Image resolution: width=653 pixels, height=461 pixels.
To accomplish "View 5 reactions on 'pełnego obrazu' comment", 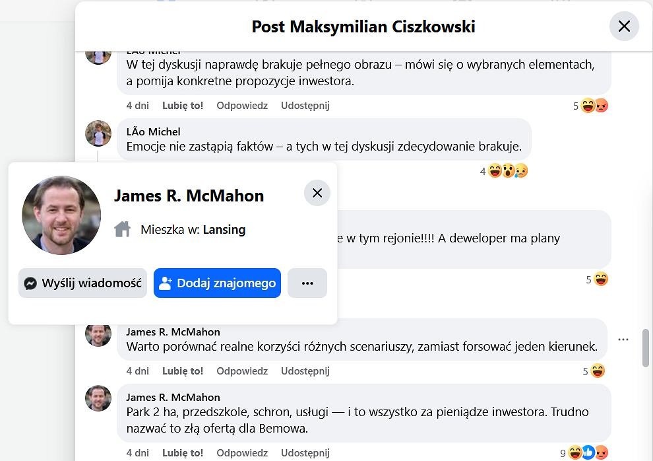I will coord(590,106).
